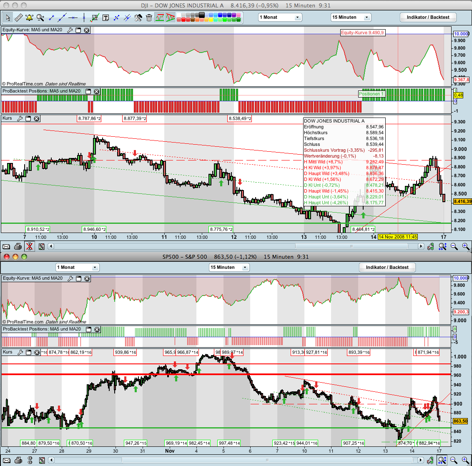
Task: Close the SP500 Kurs price panel
Action: [37, 352]
